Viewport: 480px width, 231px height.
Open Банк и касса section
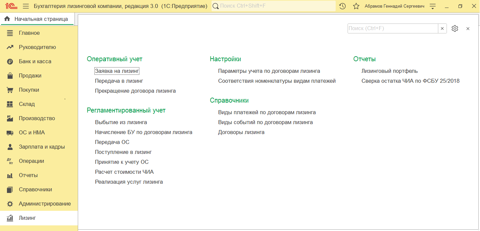tap(35, 62)
